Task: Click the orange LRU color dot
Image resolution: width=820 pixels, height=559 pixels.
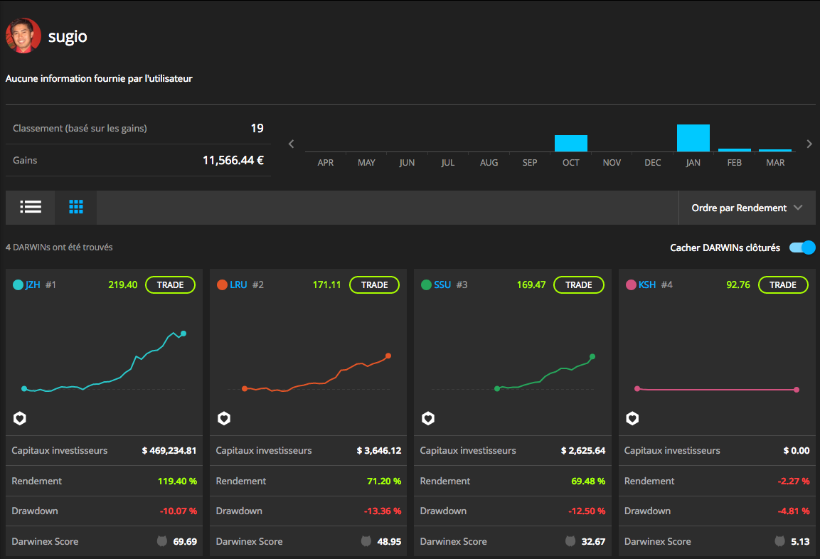Action: [222, 285]
